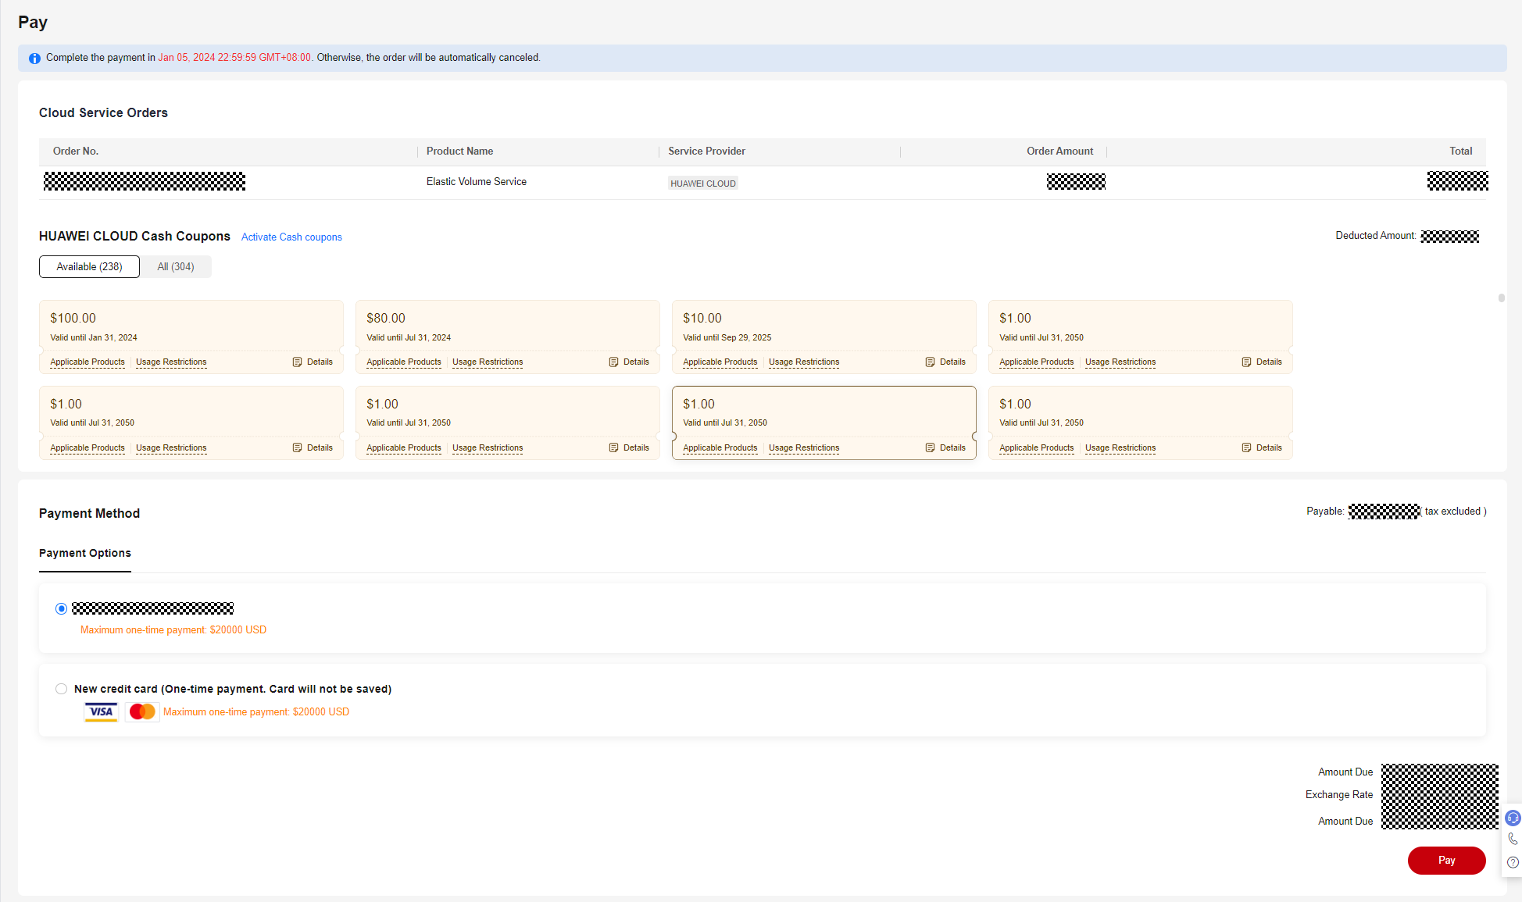
Task: Open Applicable Products on the $100.00 coupon
Action: pyautogui.click(x=88, y=362)
